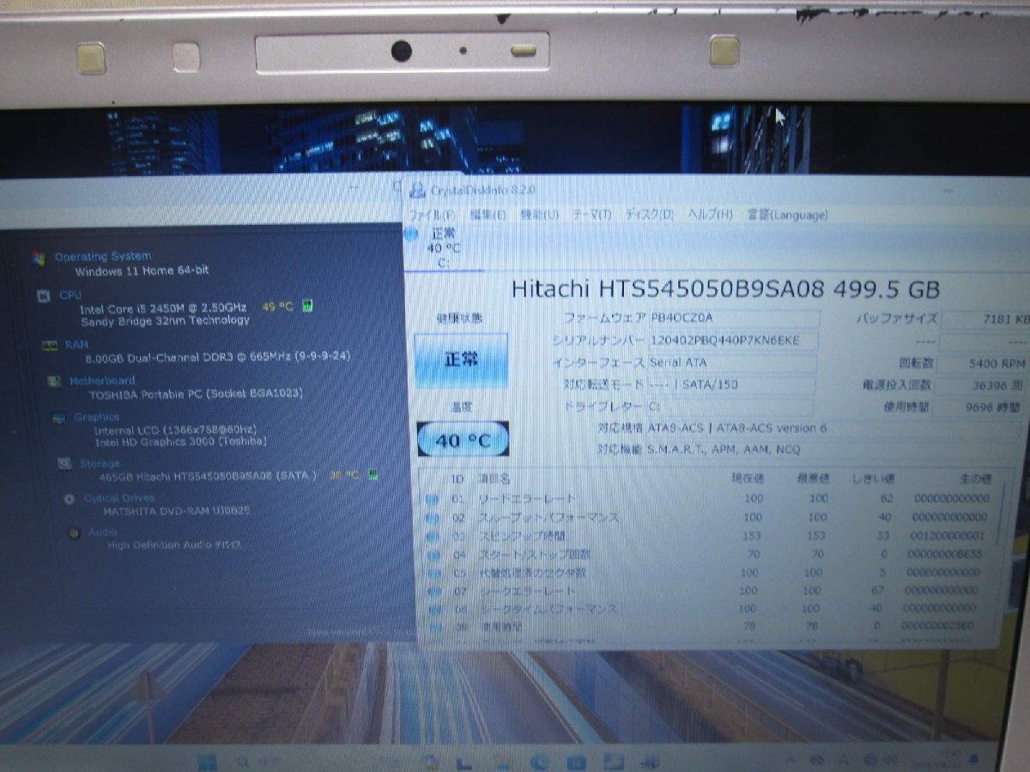Click the CPU chip icon in Speccy
Screen dimensions: 1030x772
(43, 296)
